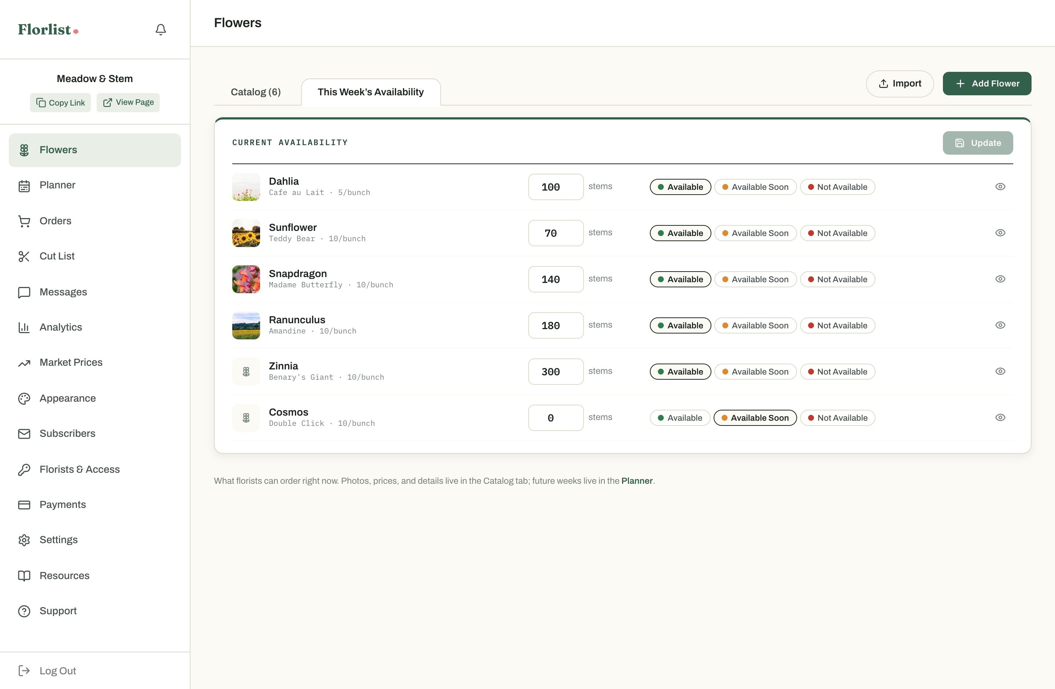Set Sunflower to Not Available
The width and height of the screenshot is (1055, 689).
[x=837, y=233]
